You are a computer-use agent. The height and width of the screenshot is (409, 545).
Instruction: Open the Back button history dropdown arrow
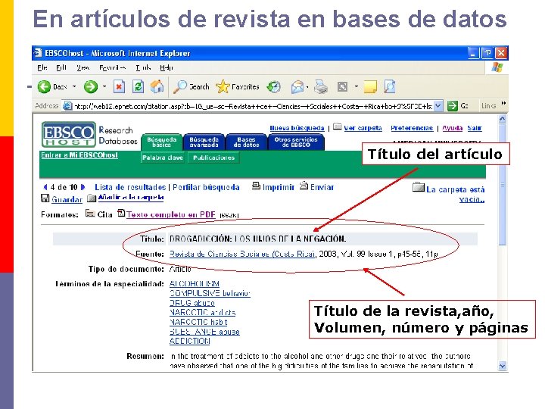tap(74, 86)
